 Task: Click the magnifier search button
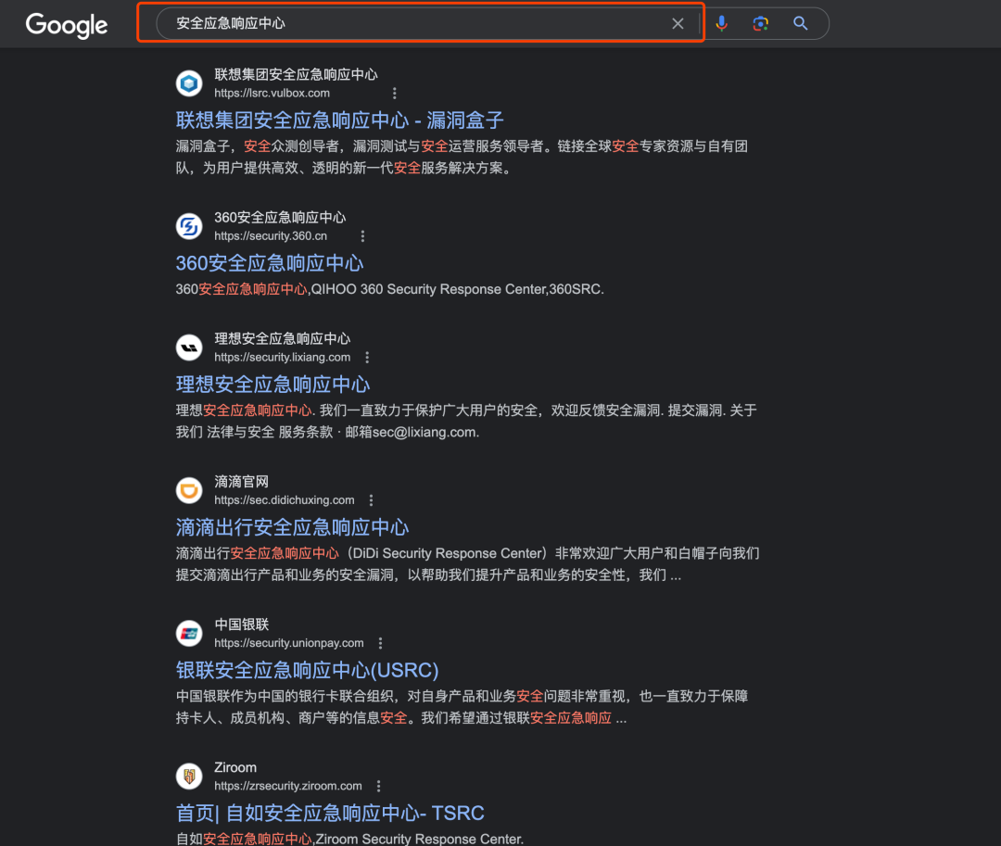click(x=800, y=23)
